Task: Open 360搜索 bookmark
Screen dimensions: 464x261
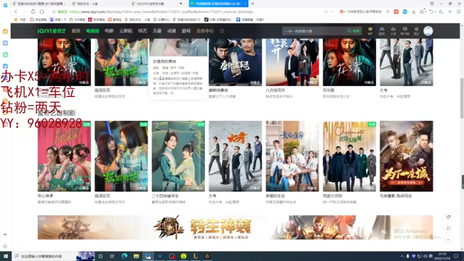Action: (77, 20)
